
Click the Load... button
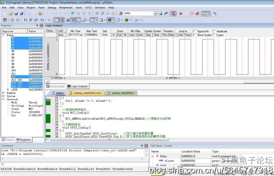tap(61, 31)
